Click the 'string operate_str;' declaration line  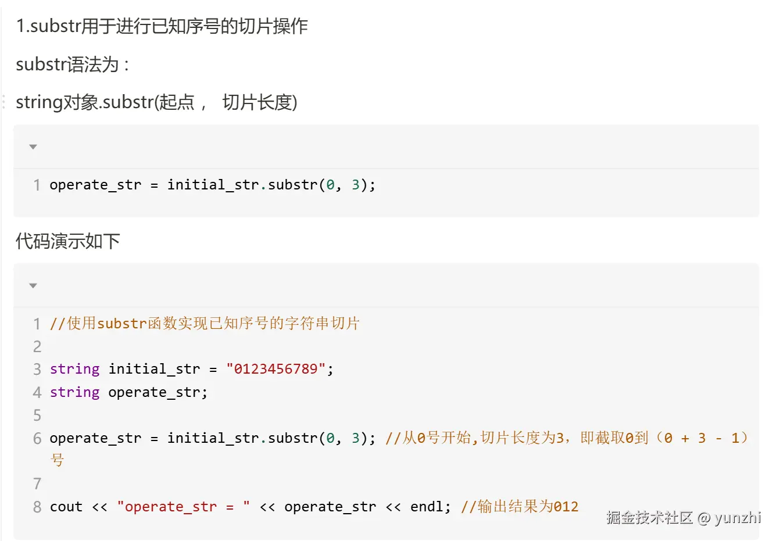128,392
